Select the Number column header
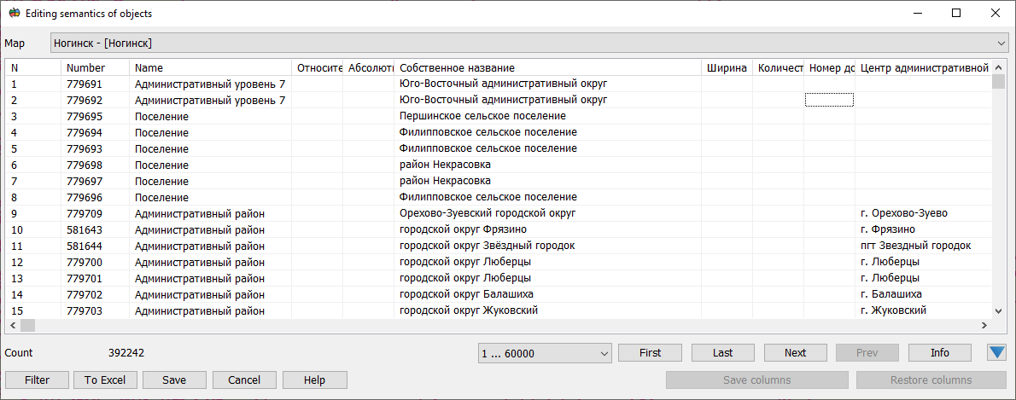This screenshot has height=400, width=1016. (94, 67)
